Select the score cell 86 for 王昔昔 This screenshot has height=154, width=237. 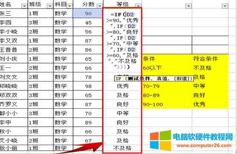(x=88, y=49)
